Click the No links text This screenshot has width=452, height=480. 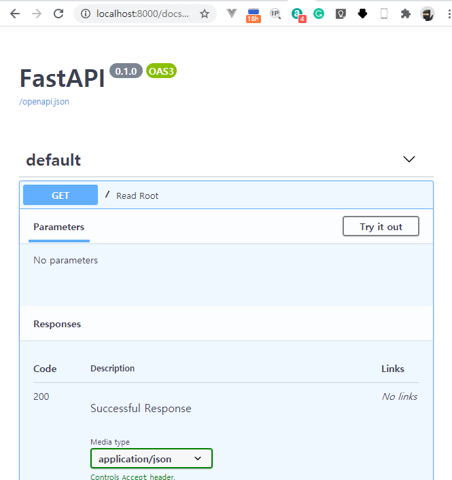400,396
